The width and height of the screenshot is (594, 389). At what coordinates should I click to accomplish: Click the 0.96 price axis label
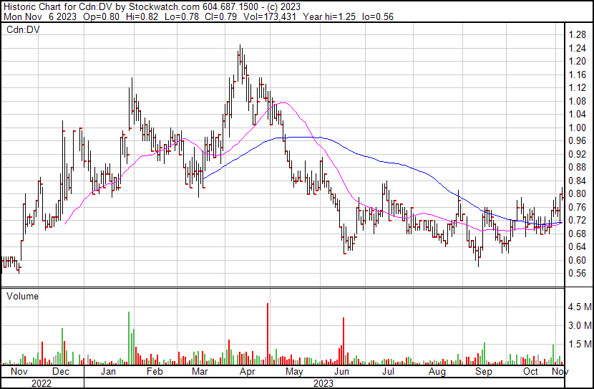(577, 141)
